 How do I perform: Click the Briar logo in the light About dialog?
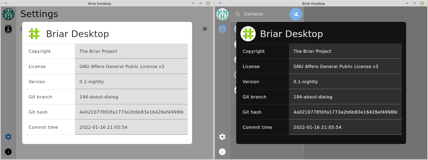[34, 34]
